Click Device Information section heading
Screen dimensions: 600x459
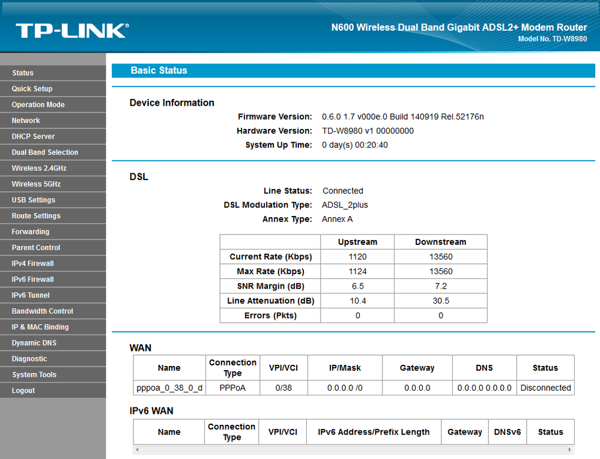click(x=172, y=103)
